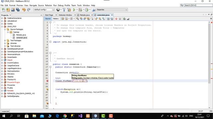
Task: Select conexion.java in project tree
Action: coord(21,38)
